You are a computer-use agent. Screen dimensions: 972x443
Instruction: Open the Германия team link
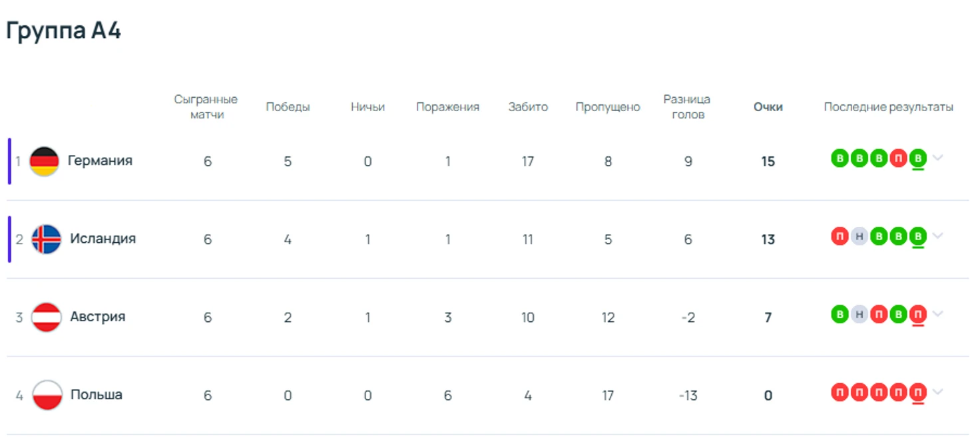100,161
